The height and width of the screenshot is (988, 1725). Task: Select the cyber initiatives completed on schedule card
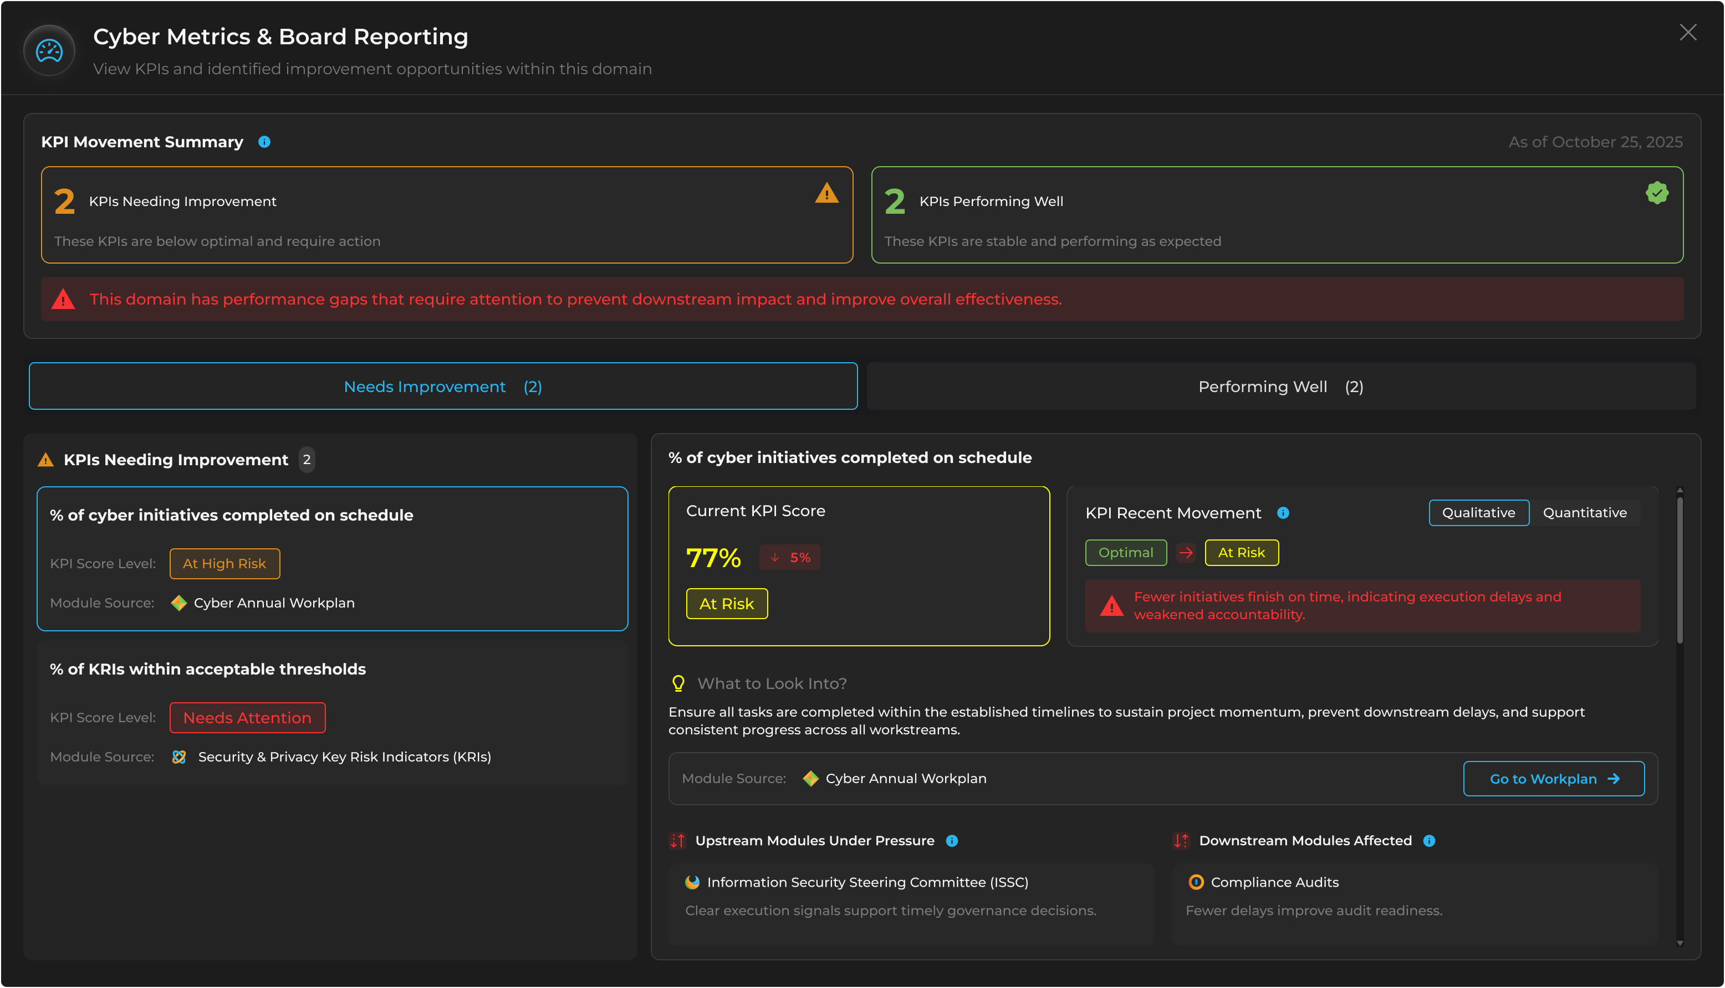(x=332, y=558)
